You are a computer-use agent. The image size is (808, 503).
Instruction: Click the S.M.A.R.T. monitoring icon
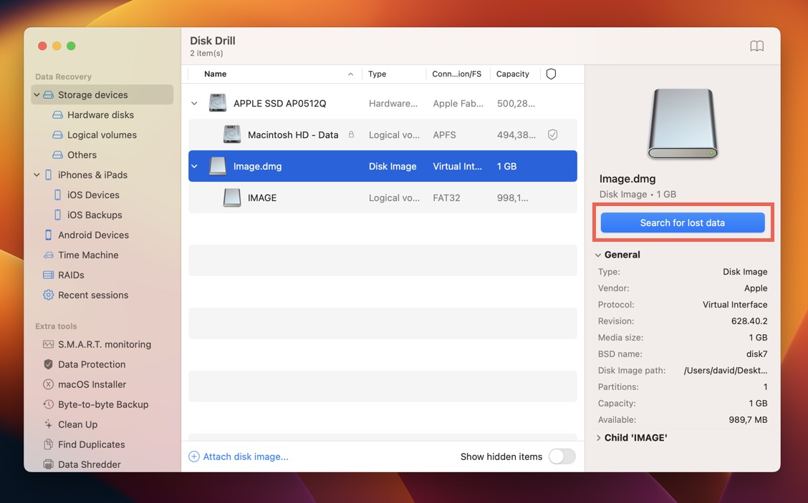click(x=49, y=344)
